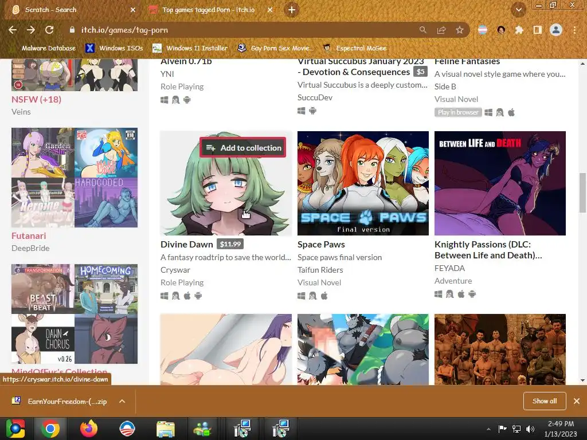Reload the itch.io page
587x440 pixels.
49,30
